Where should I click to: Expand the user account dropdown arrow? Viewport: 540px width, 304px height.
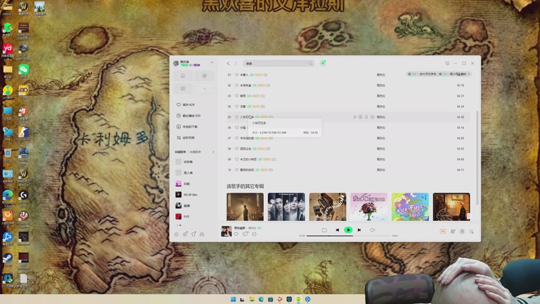[x=211, y=63]
